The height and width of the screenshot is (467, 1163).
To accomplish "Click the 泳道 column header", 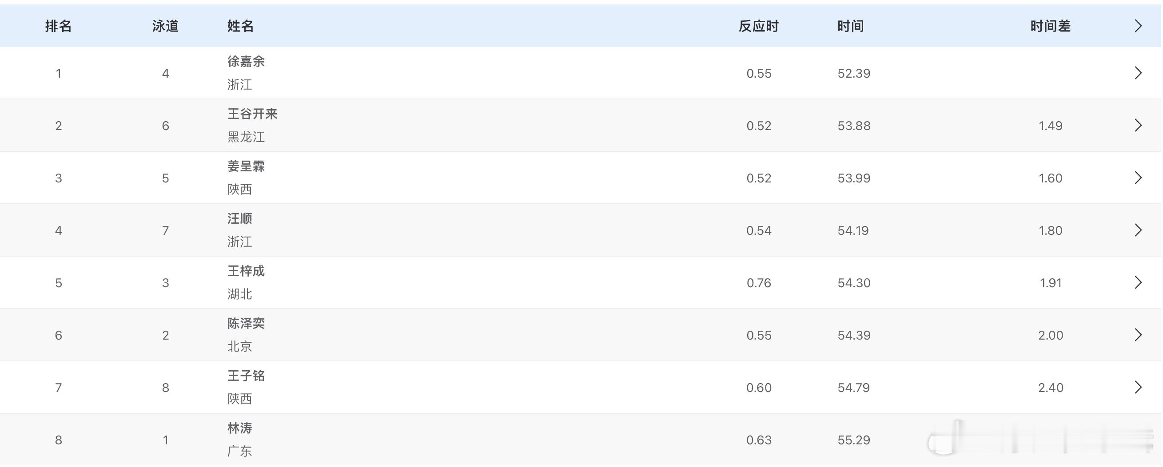I will tap(165, 26).
